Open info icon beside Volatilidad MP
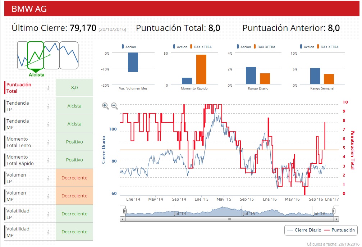The image size is (362, 247). pos(48,232)
